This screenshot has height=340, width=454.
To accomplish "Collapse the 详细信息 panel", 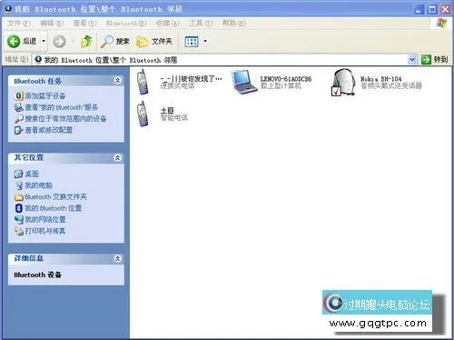I will (x=117, y=258).
